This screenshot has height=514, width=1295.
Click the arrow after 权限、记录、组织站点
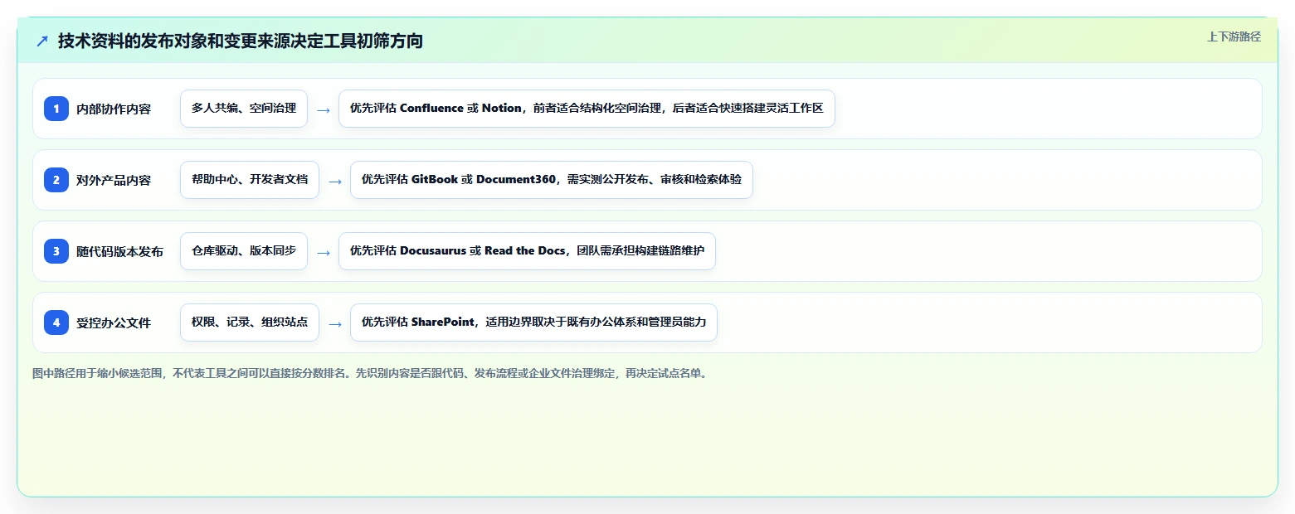335,323
